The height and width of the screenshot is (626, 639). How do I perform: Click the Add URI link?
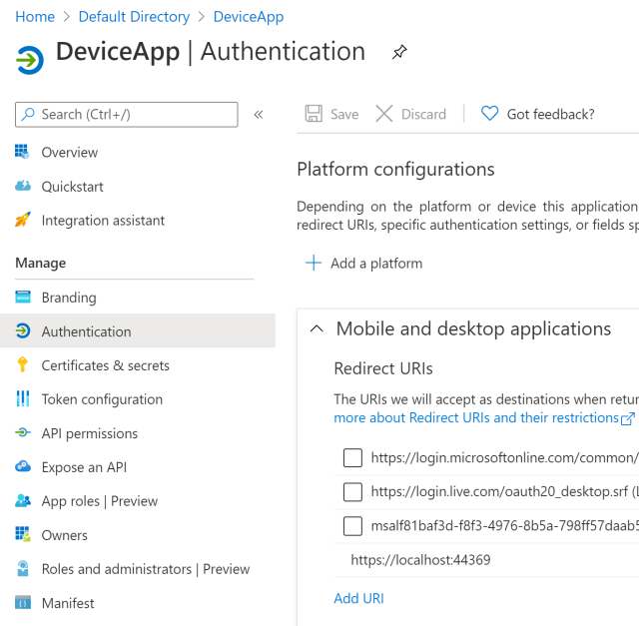tap(358, 598)
